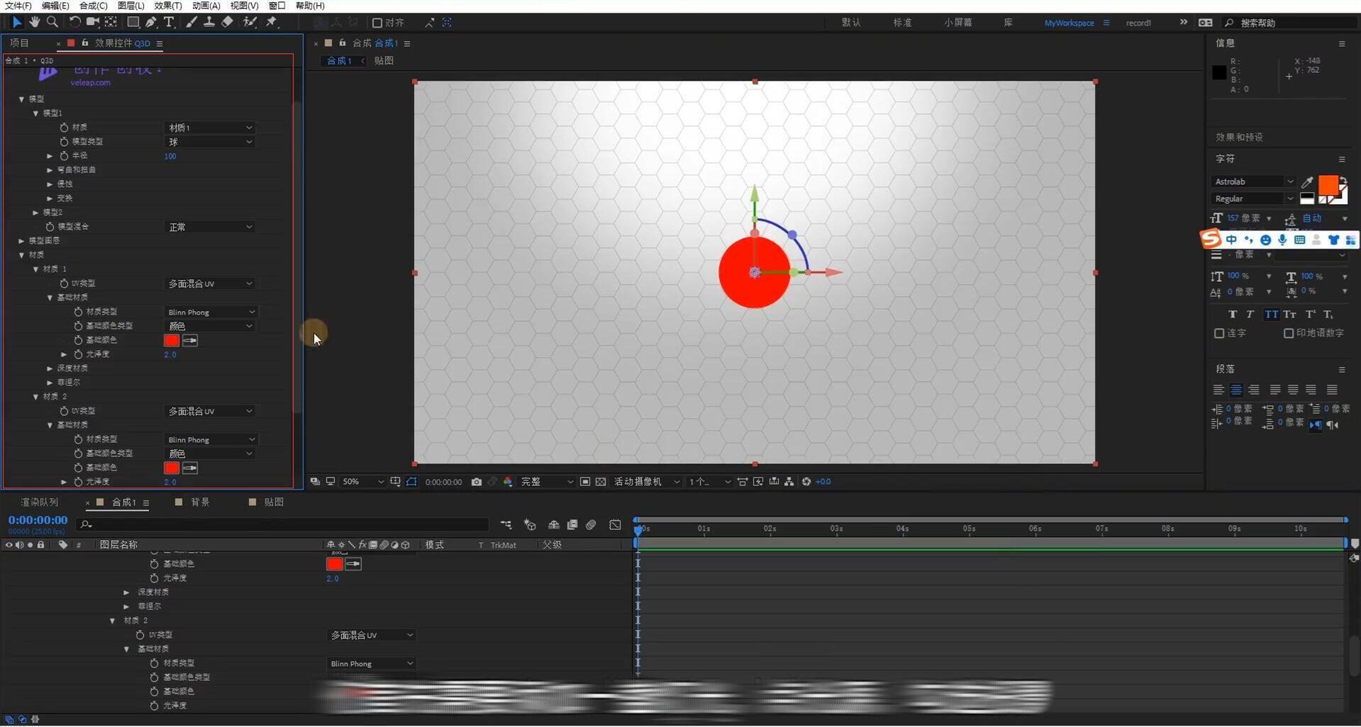Screen dimensions: 1361x727
Task: Open 活动摄像机 view dropdown
Action: pos(646,482)
